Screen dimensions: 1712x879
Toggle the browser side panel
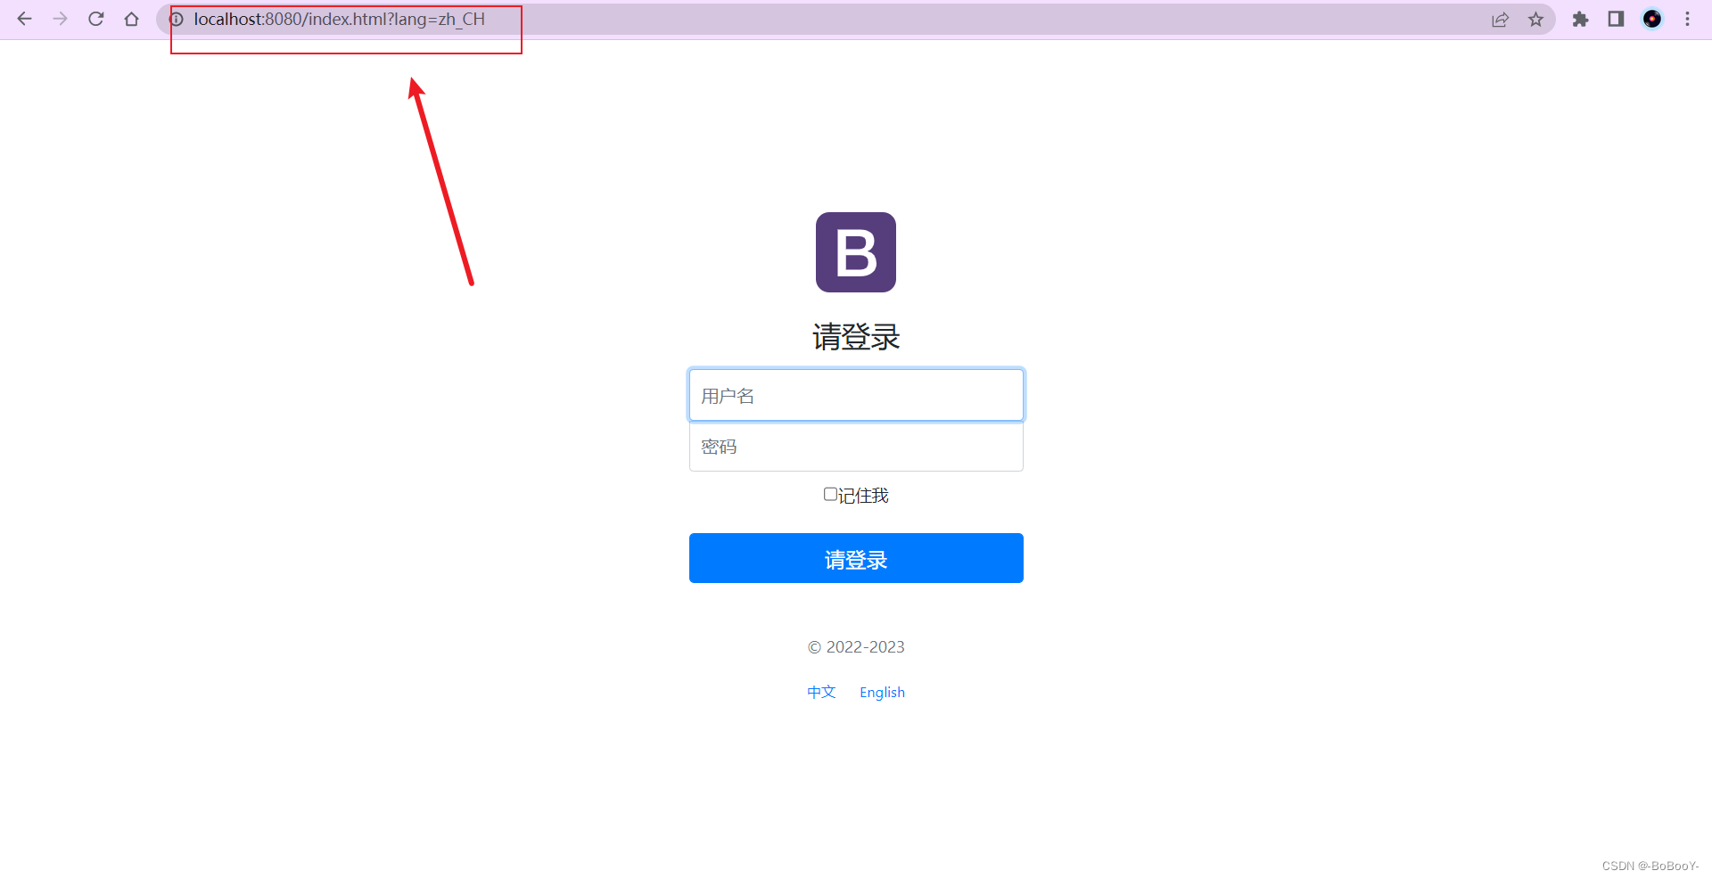[1616, 19]
